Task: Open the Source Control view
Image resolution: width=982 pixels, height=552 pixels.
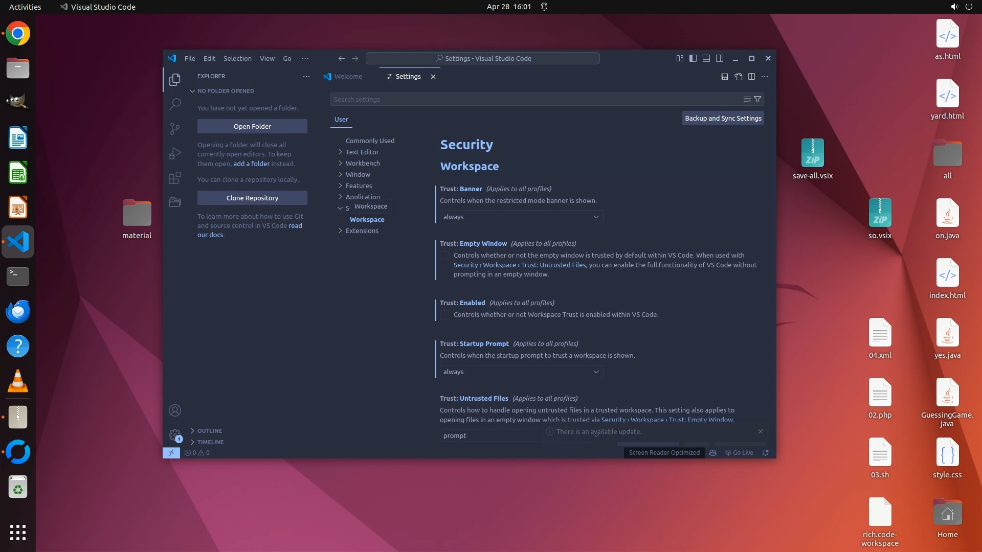Action: [x=175, y=128]
